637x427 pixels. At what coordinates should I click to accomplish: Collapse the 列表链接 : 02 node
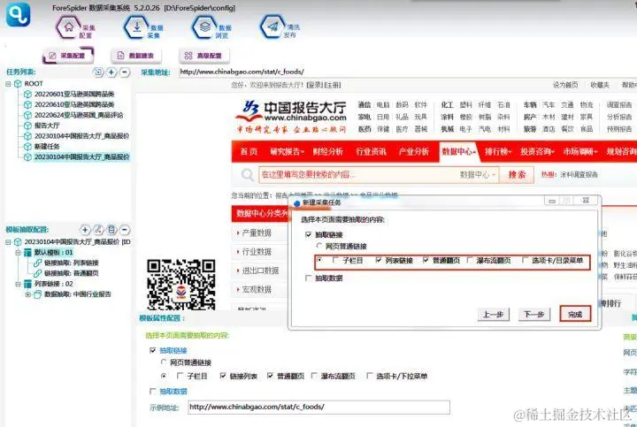coord(18,284)
